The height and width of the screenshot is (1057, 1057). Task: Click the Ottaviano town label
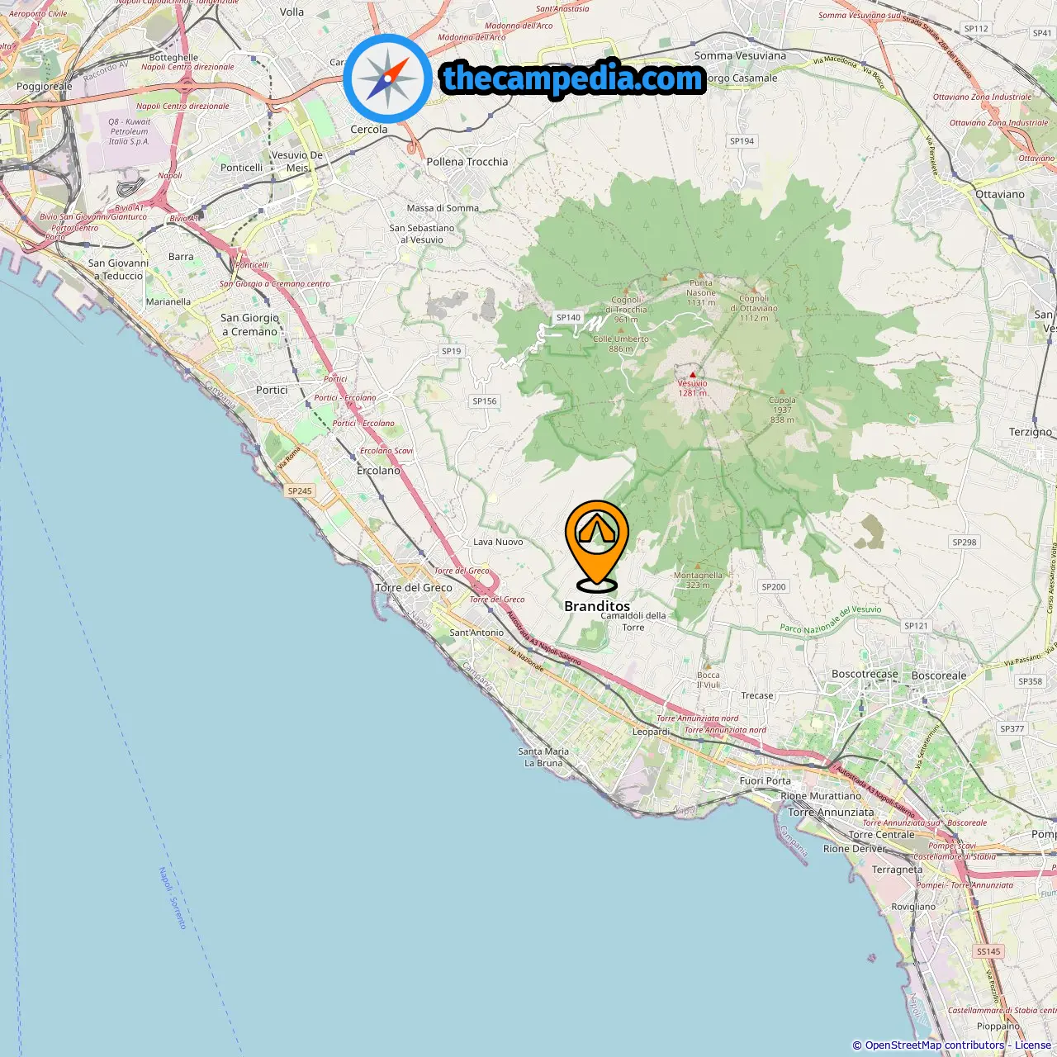coord(999,195)
